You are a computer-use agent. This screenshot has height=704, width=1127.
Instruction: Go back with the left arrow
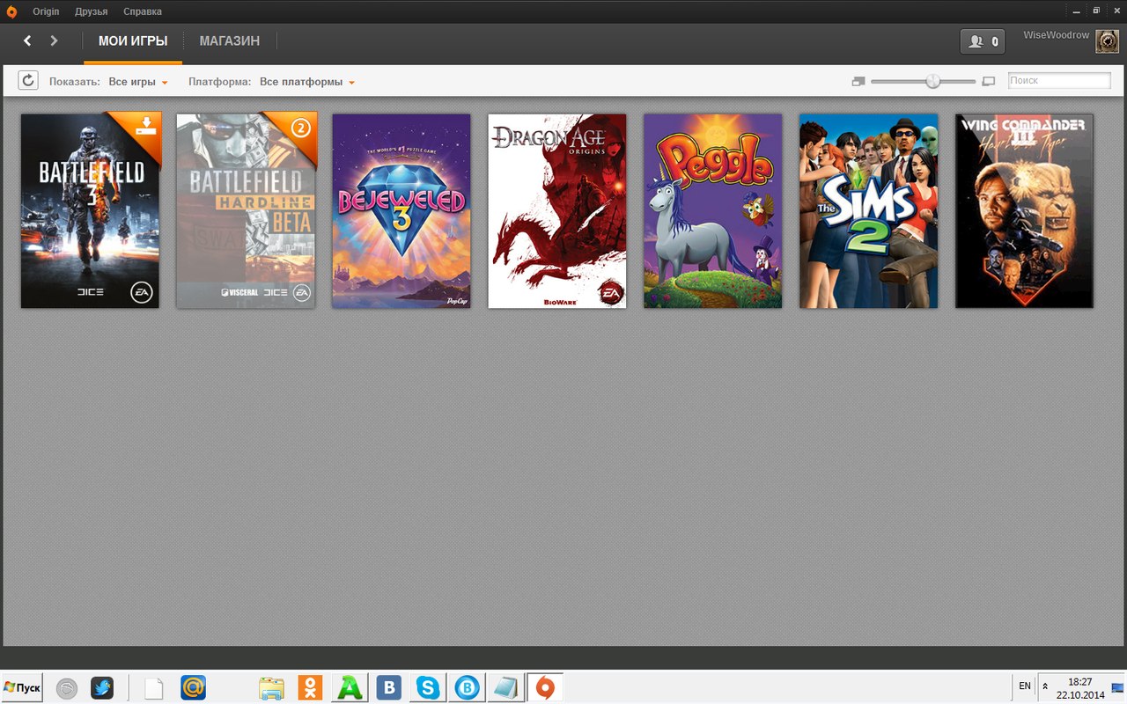(x=27, y=40)
